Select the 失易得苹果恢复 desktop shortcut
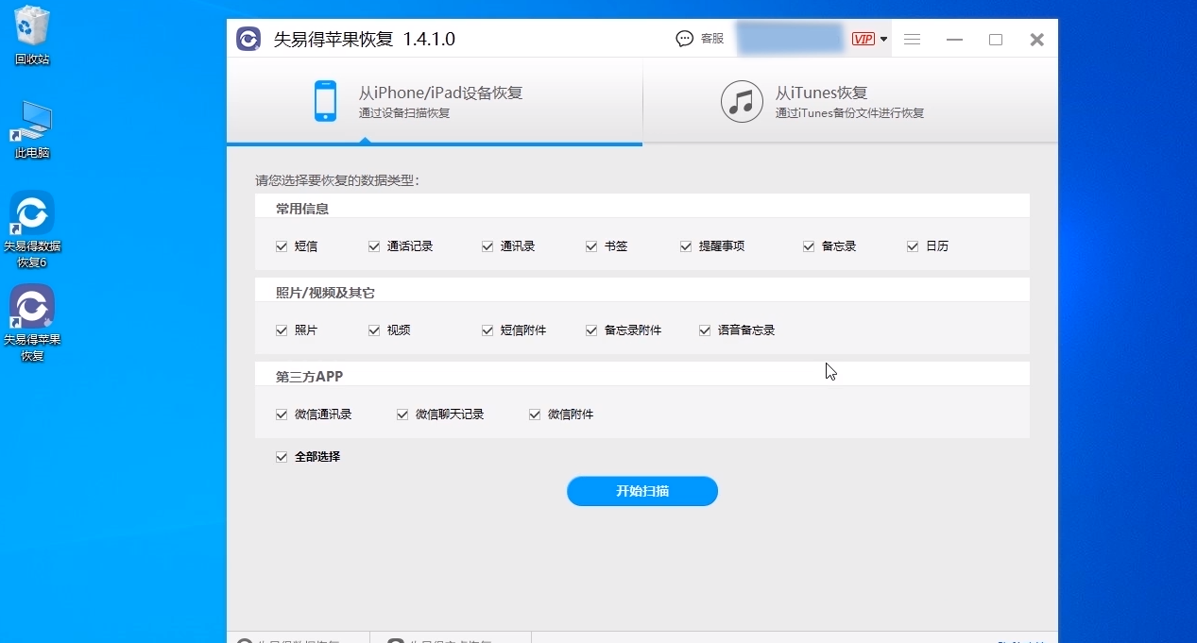This screenshot has height=643, width=1197. [x=32, y=323]
